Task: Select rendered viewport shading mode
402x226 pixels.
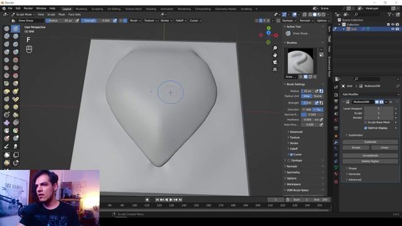Action: coord(323,14)
